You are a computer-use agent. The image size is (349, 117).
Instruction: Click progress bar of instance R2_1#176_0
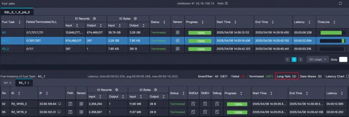pos(237,112)
